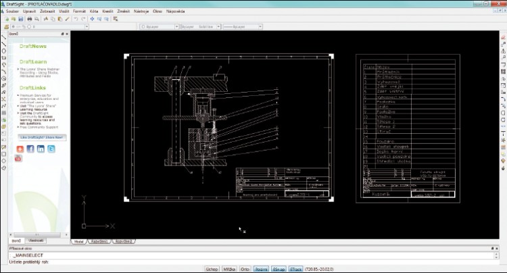Open the Facebook share icon
This screenshot has height=273, width=507.
click(x=30, y=149)
